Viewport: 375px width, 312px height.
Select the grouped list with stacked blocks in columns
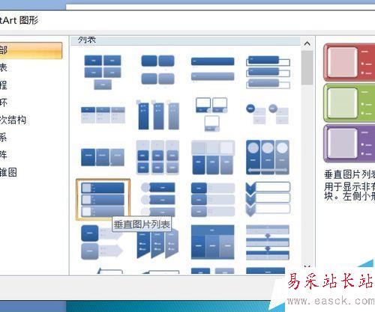pyautogui.click(x=157, y=157)
